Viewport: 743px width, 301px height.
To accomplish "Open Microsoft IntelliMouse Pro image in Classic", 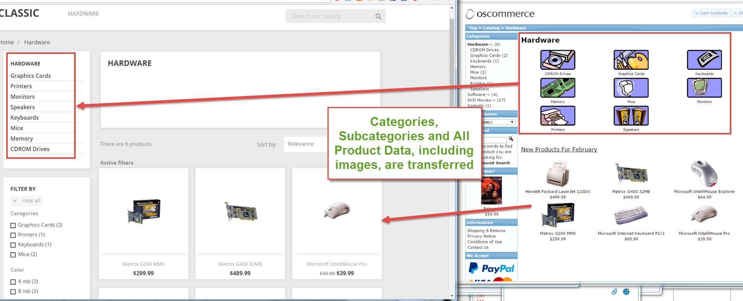I will point(337,210).
